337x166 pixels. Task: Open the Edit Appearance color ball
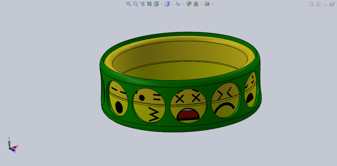click(x=189, y=4)
